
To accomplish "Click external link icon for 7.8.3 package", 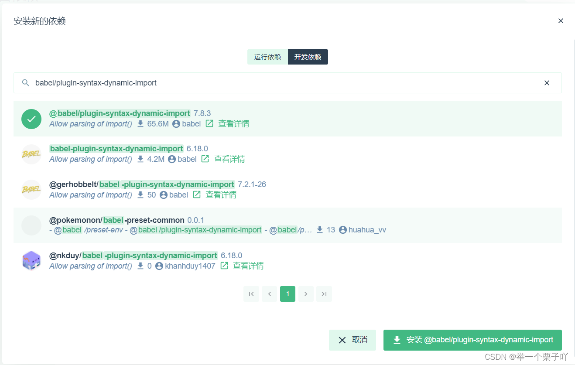I will tap(209, 124).
